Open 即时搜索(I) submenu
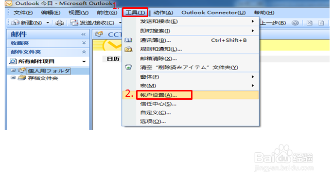This screenshot has width=332, height=180. (x=191, y=31)
